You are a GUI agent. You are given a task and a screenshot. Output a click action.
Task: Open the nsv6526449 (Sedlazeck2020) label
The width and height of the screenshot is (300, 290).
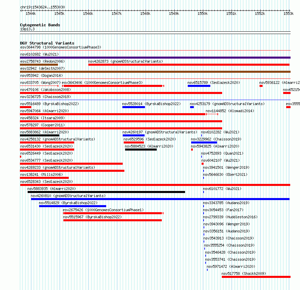coord(47,153)
